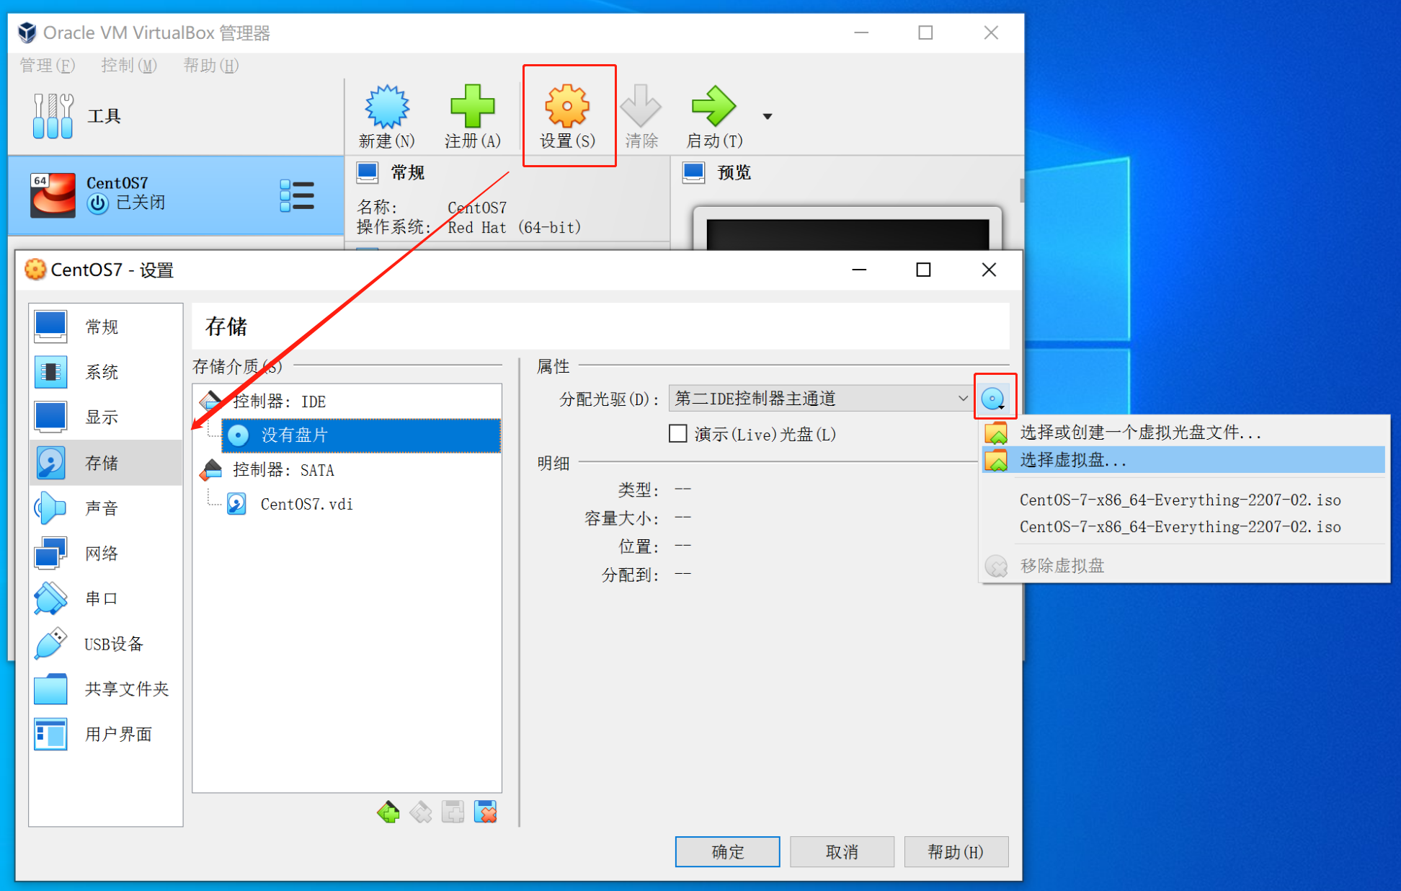Viewport: 1401px width, 891px height.
Task: Open the Start button dropdown arrow
Action: point(768,116)
